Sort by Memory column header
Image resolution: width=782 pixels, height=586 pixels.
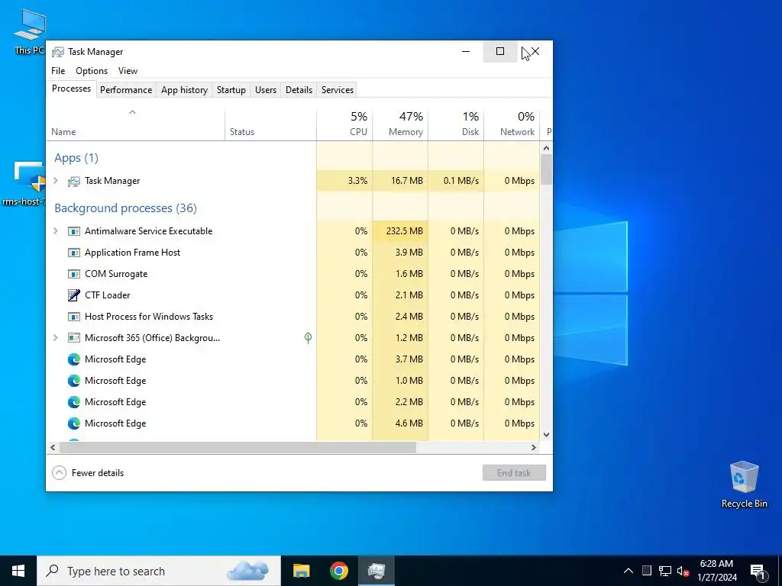[400, 124]
